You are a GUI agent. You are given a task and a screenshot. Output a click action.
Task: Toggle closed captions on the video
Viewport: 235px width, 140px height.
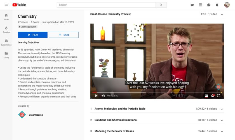click(206, 96)
